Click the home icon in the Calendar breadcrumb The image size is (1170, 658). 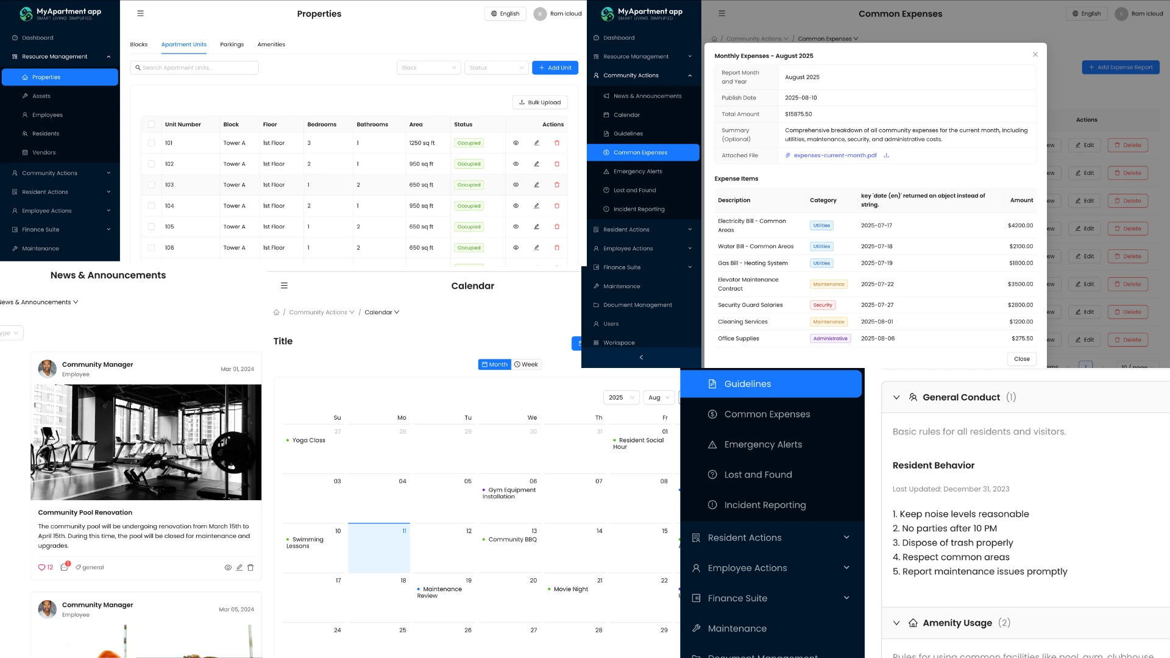click(x=276, y=313)
